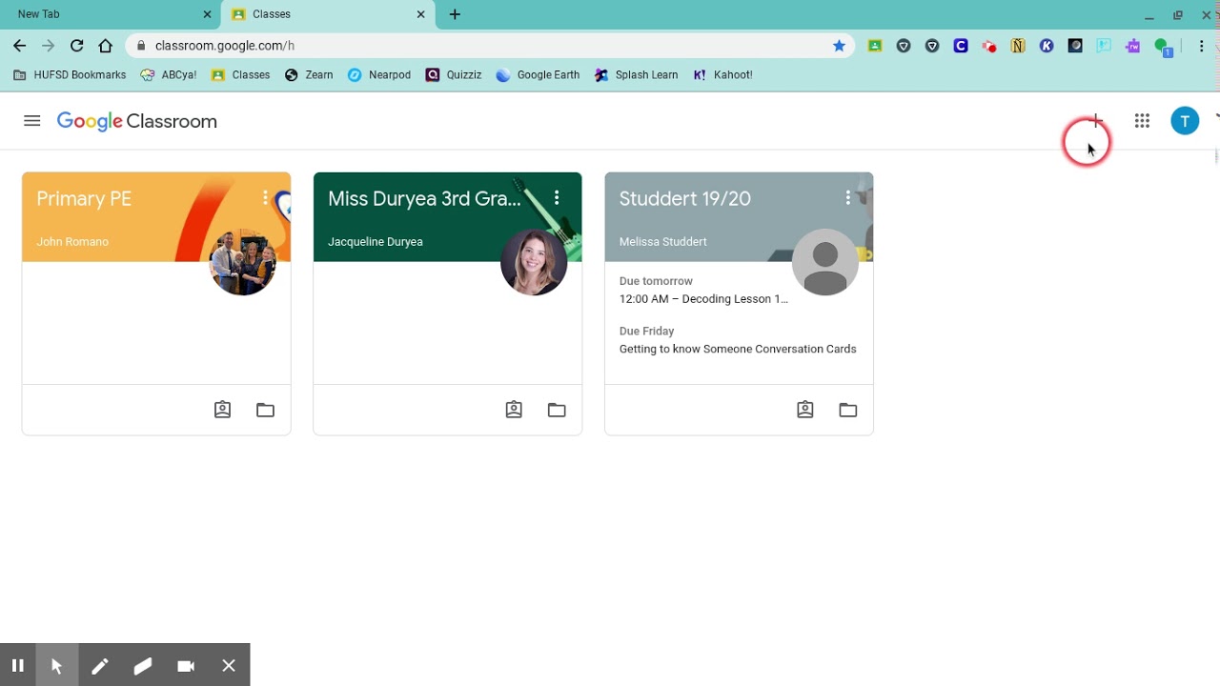Open the three-dot menu on Studdert 19/20
The height and width of the screenshot is (686, 1220).
click(848, 198)
